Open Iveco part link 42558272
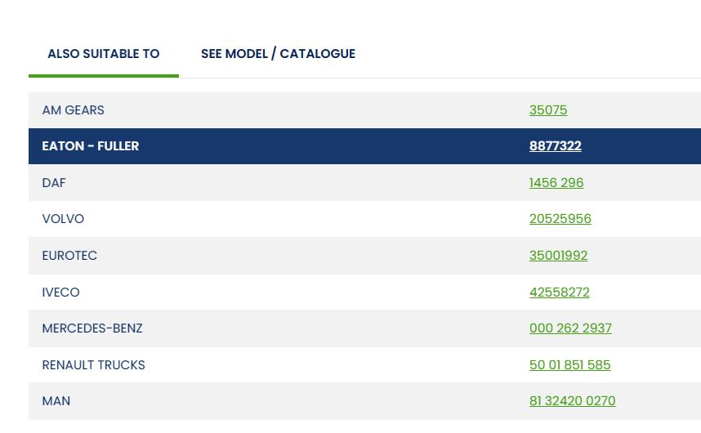 (x=559, y=292)
